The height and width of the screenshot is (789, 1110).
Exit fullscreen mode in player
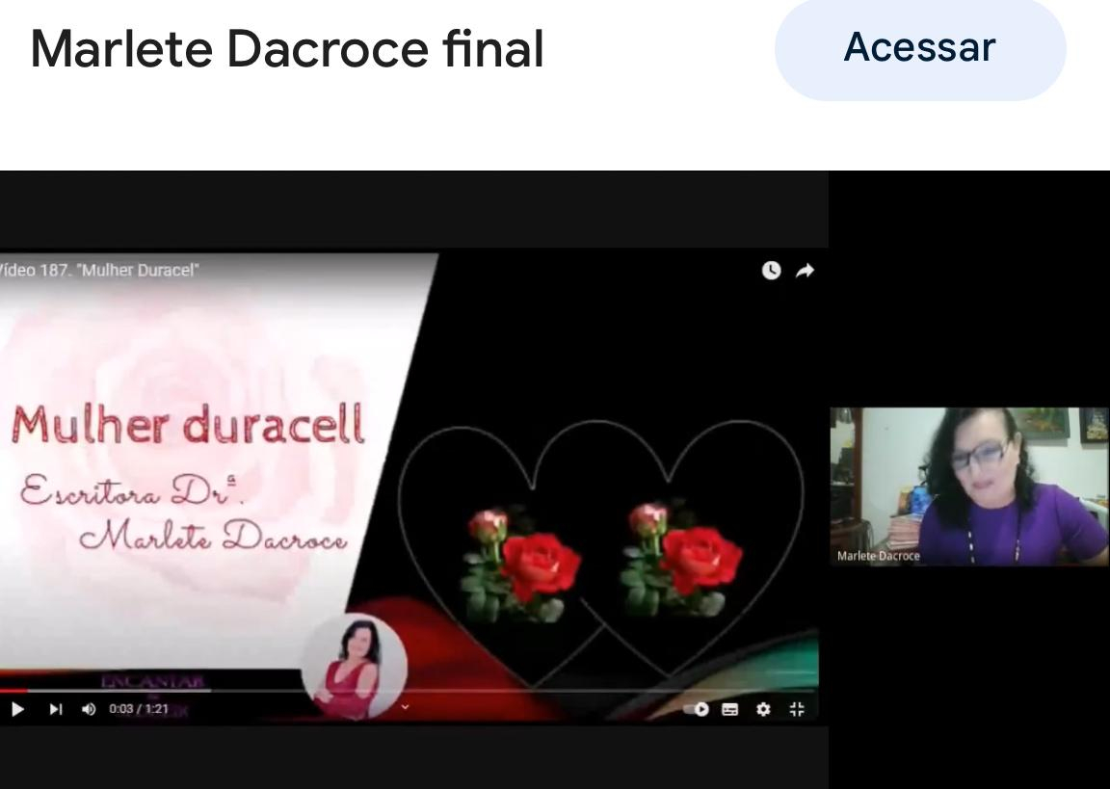796,709
